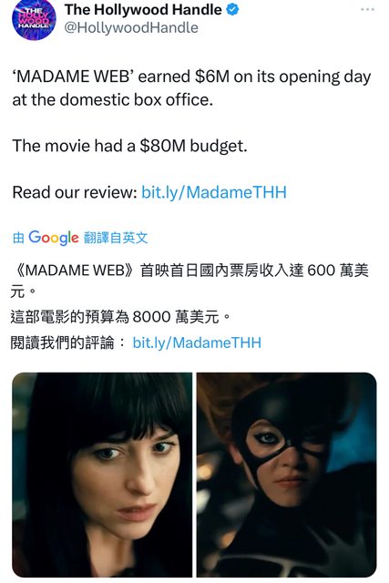389x583 pixels.
Task: Open the bit.ly/MadameTHH link in the English text
Action: [x=214, y=192]
